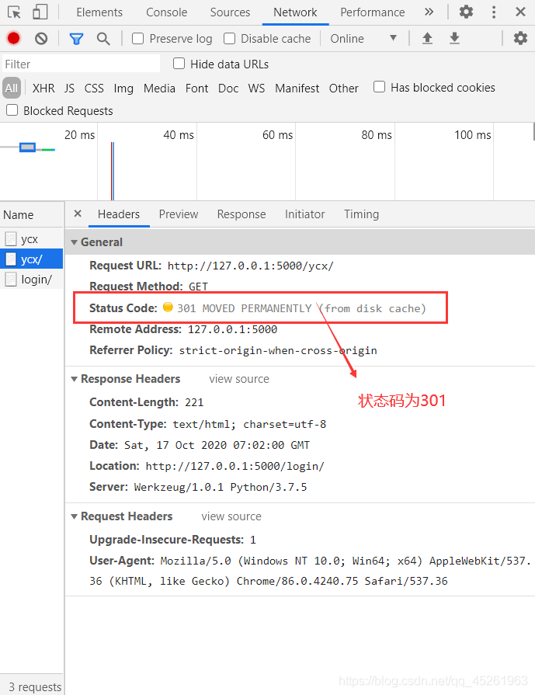The width and height of the screenshot is (535, 695).
Task: Filter requests by Doc
Action: [228, 89]
